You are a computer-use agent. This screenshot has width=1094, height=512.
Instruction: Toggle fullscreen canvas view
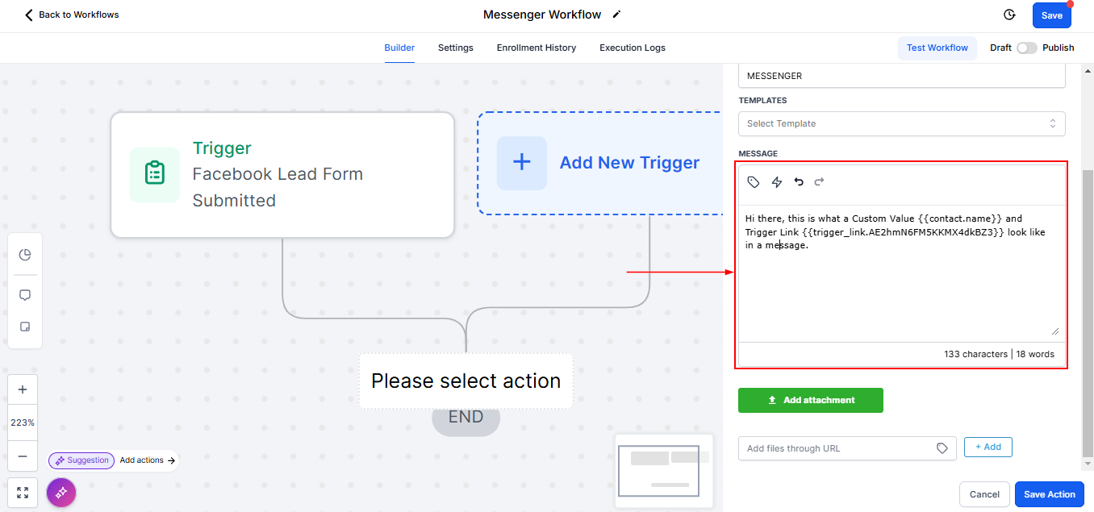click(x=23, y=493)
